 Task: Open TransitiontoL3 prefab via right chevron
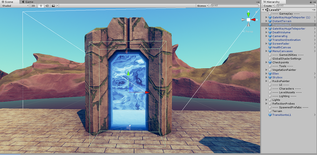(315, 25)
